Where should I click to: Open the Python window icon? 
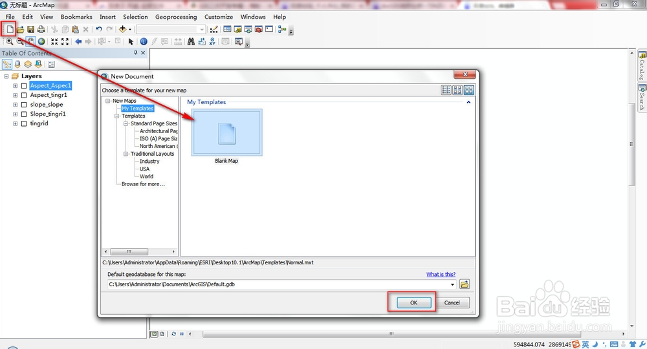[x=269, y=29]
